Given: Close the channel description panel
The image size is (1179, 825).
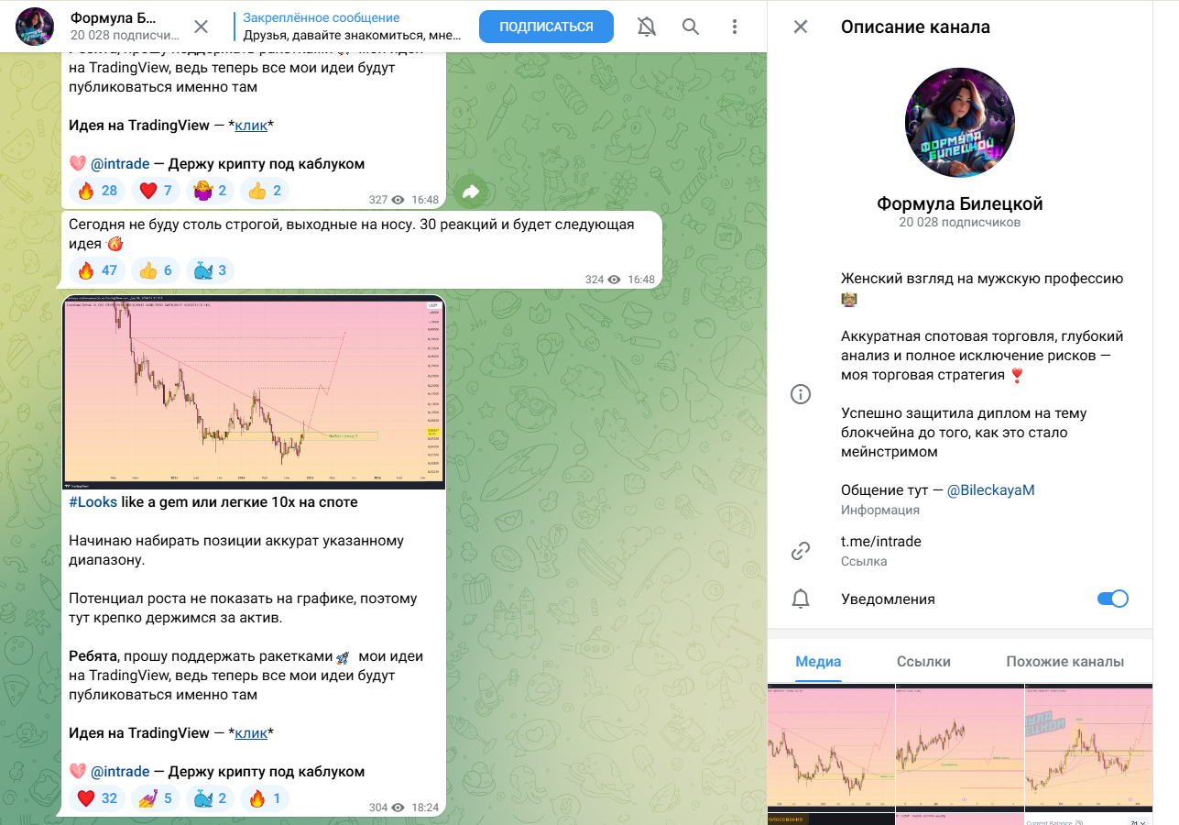Looking at the screenshot, I should (801, 27).
